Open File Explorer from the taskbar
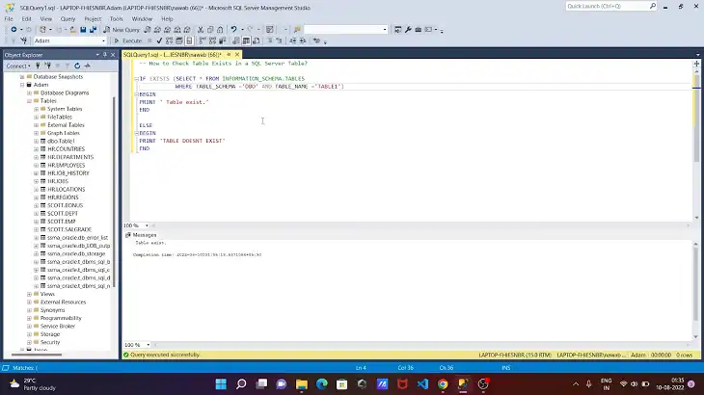The width and height of the screenshot is (704, 395). (302, 384)
